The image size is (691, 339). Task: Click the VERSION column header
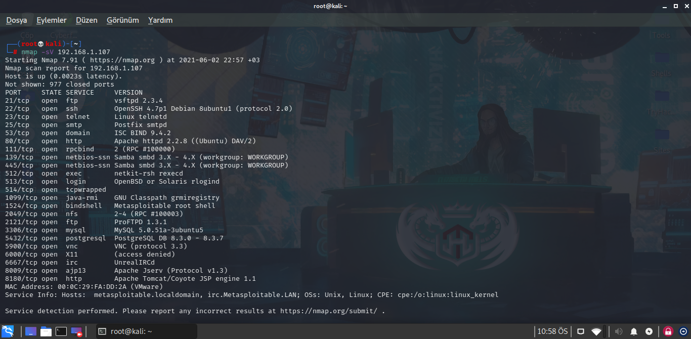click(128, 93)
